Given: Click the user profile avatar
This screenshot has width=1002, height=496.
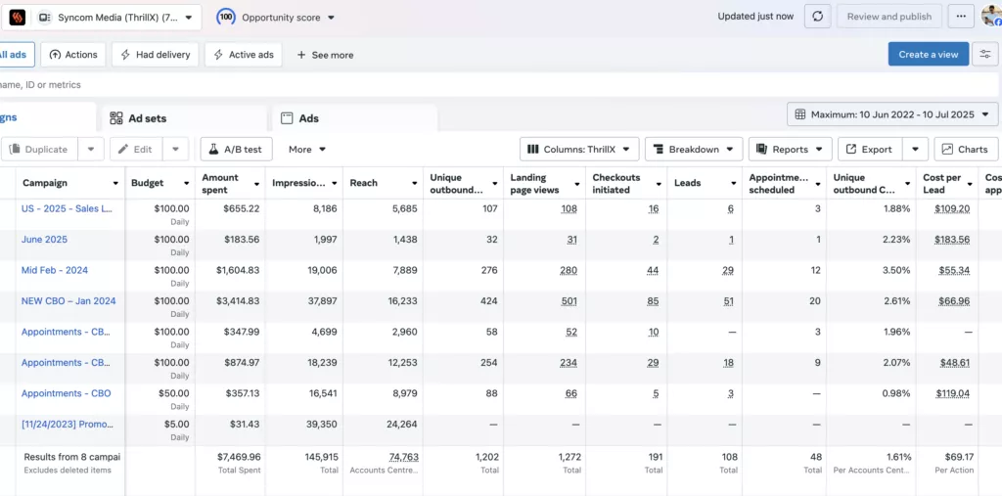Looking at the screenshot, I should point(990,17).
